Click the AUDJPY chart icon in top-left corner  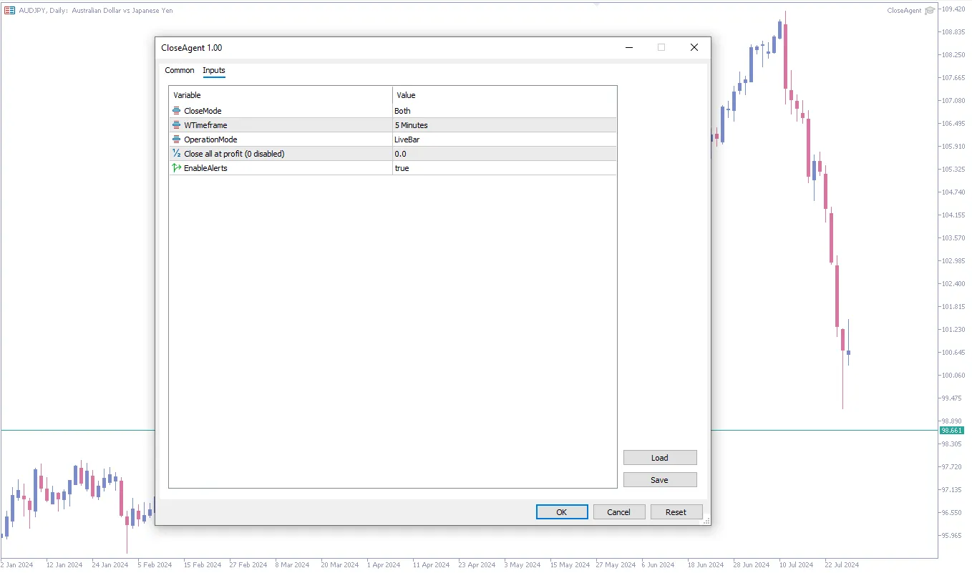[10, 11]
